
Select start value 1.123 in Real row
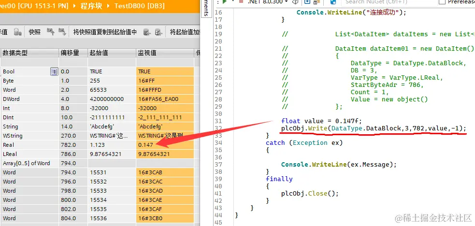pyautogui.click(x=112, y=145)
